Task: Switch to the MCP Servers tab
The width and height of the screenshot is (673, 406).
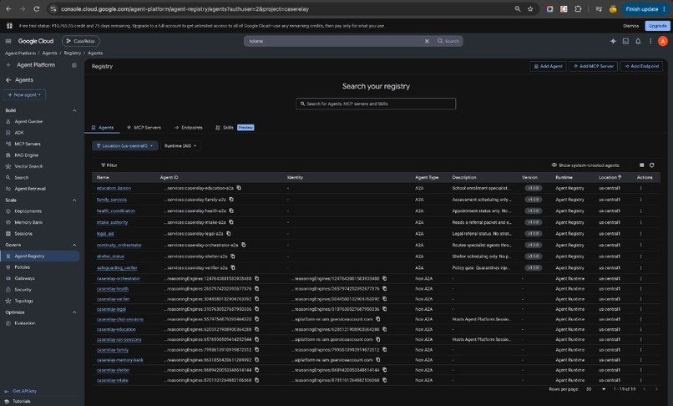Action: (x=144, y=128)
